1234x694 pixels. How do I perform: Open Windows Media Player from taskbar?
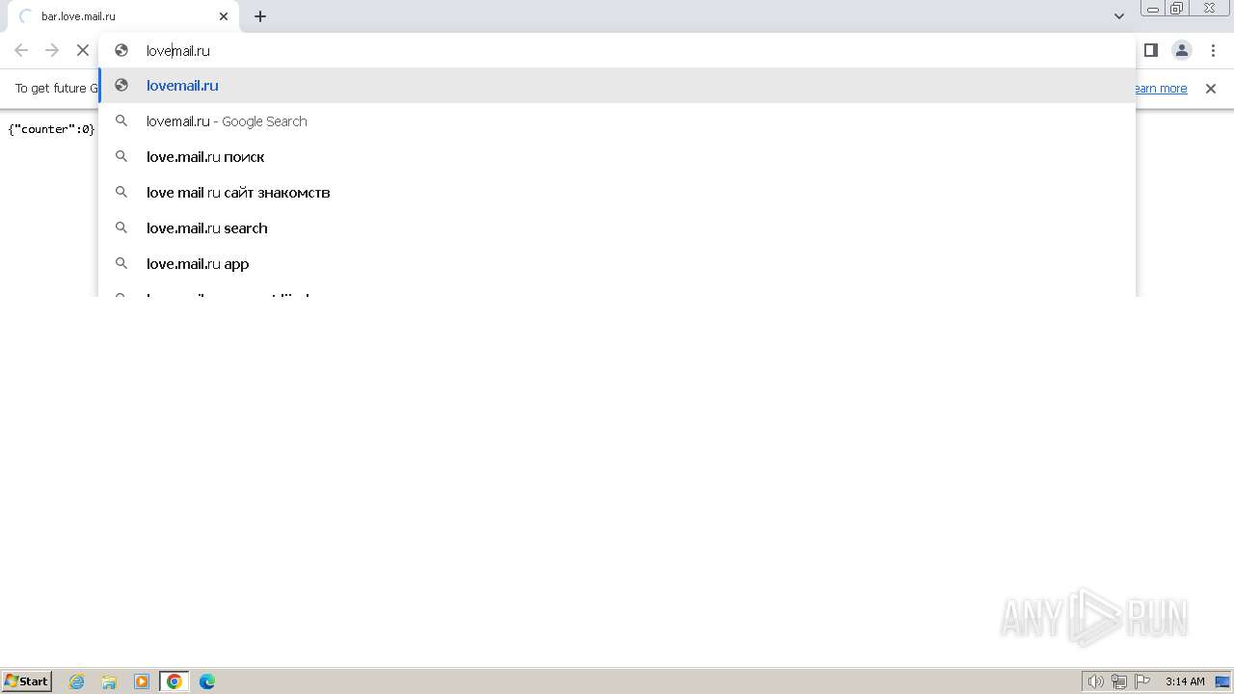[x=142, y=681]
